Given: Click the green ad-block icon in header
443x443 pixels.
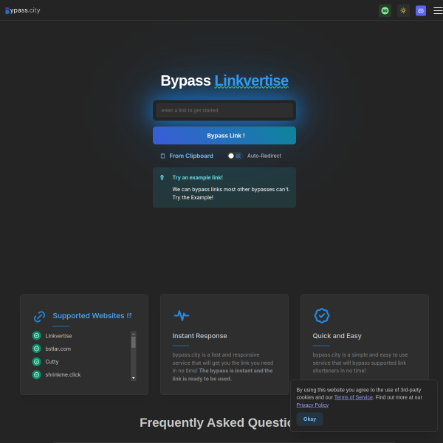Looking at the screenshot, I should tap(385, 11).
